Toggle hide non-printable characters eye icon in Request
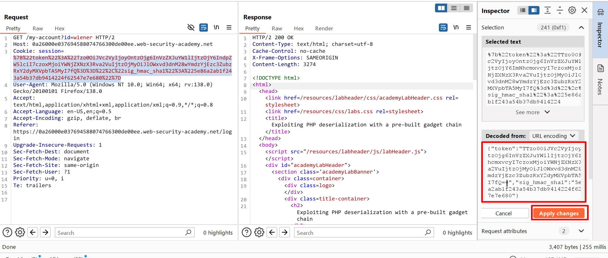Viewport: 608px width, 258px height. click(191, 28)
